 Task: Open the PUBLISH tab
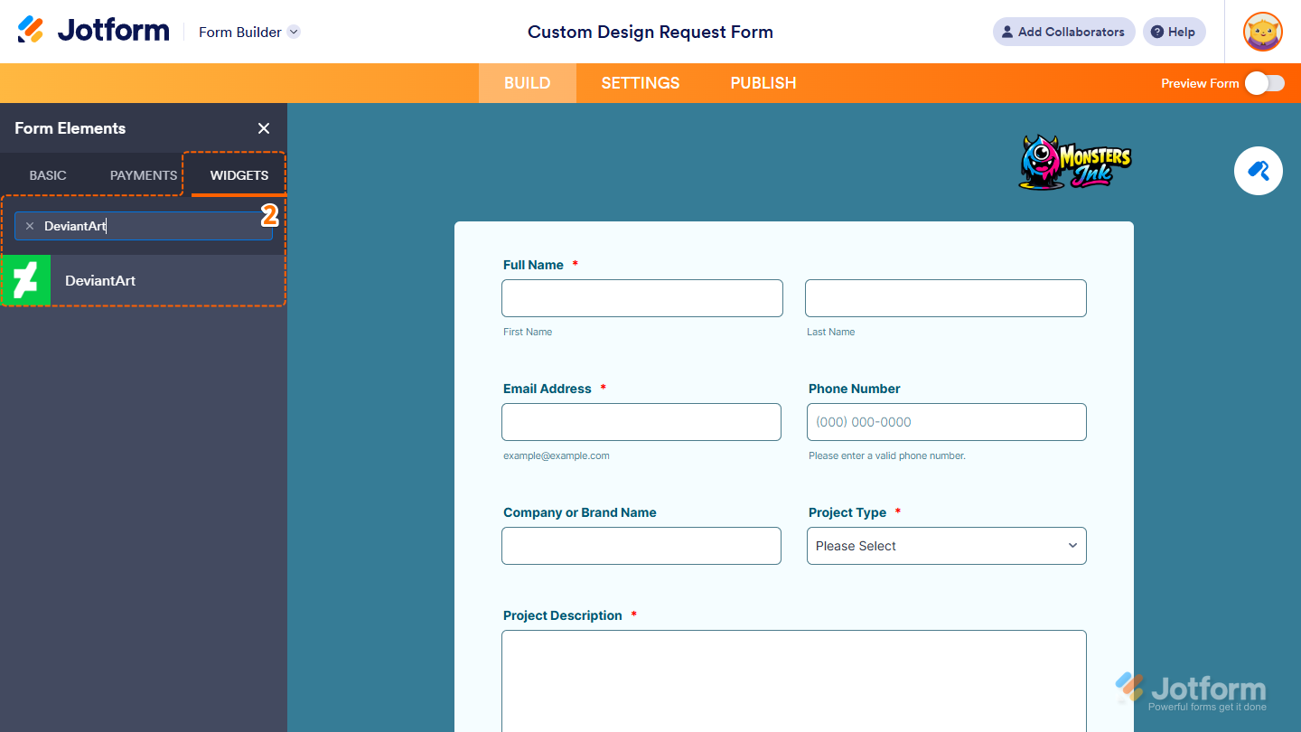pos(763,82)
